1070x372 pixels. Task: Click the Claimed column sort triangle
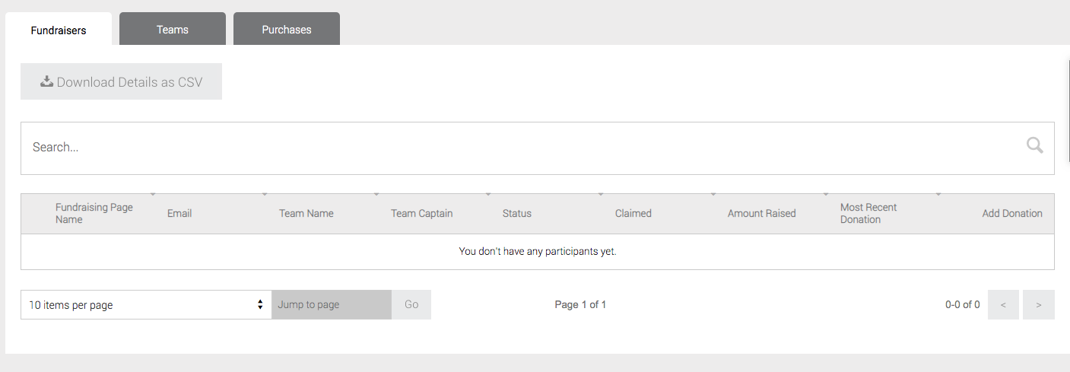pos(713,195)
